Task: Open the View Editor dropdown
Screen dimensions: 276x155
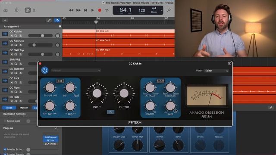Action: click(216, 71)
